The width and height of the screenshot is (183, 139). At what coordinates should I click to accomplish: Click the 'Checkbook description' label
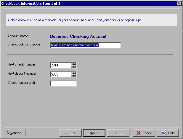coord(24,44)
